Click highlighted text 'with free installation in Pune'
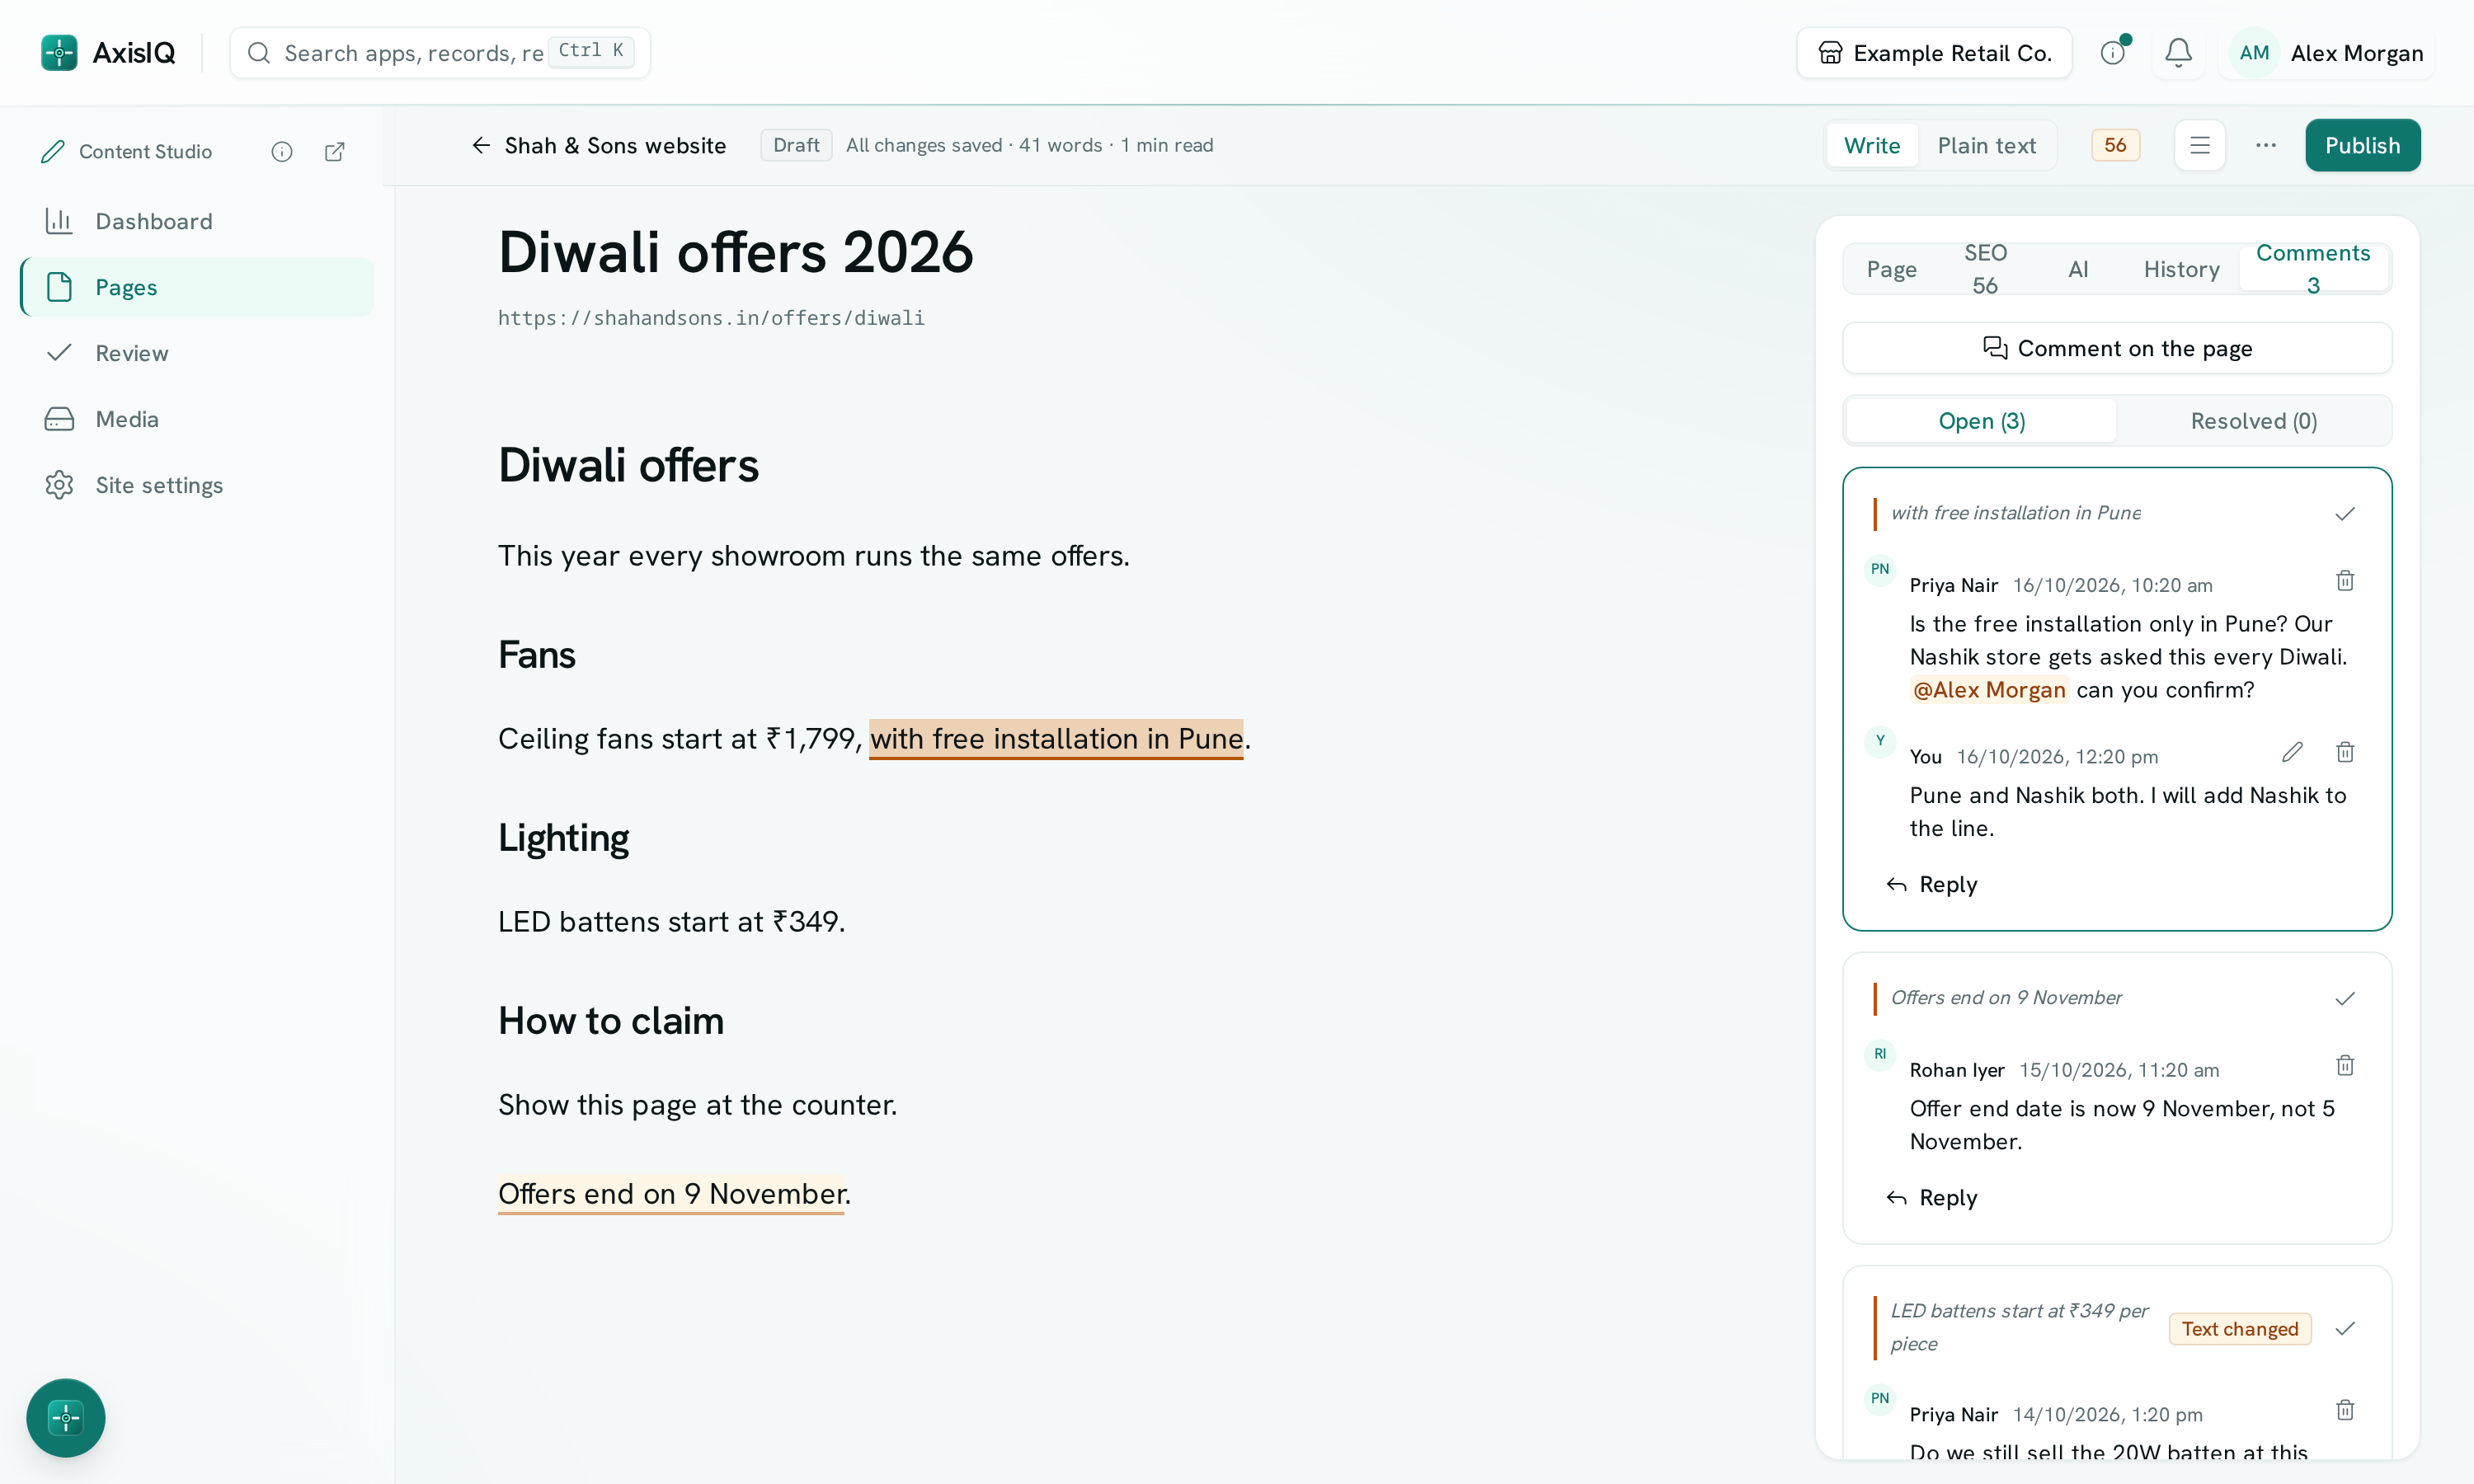Image resolution: width=2474 pixels, height=1484 pixels. click(x=1056, y=738)
